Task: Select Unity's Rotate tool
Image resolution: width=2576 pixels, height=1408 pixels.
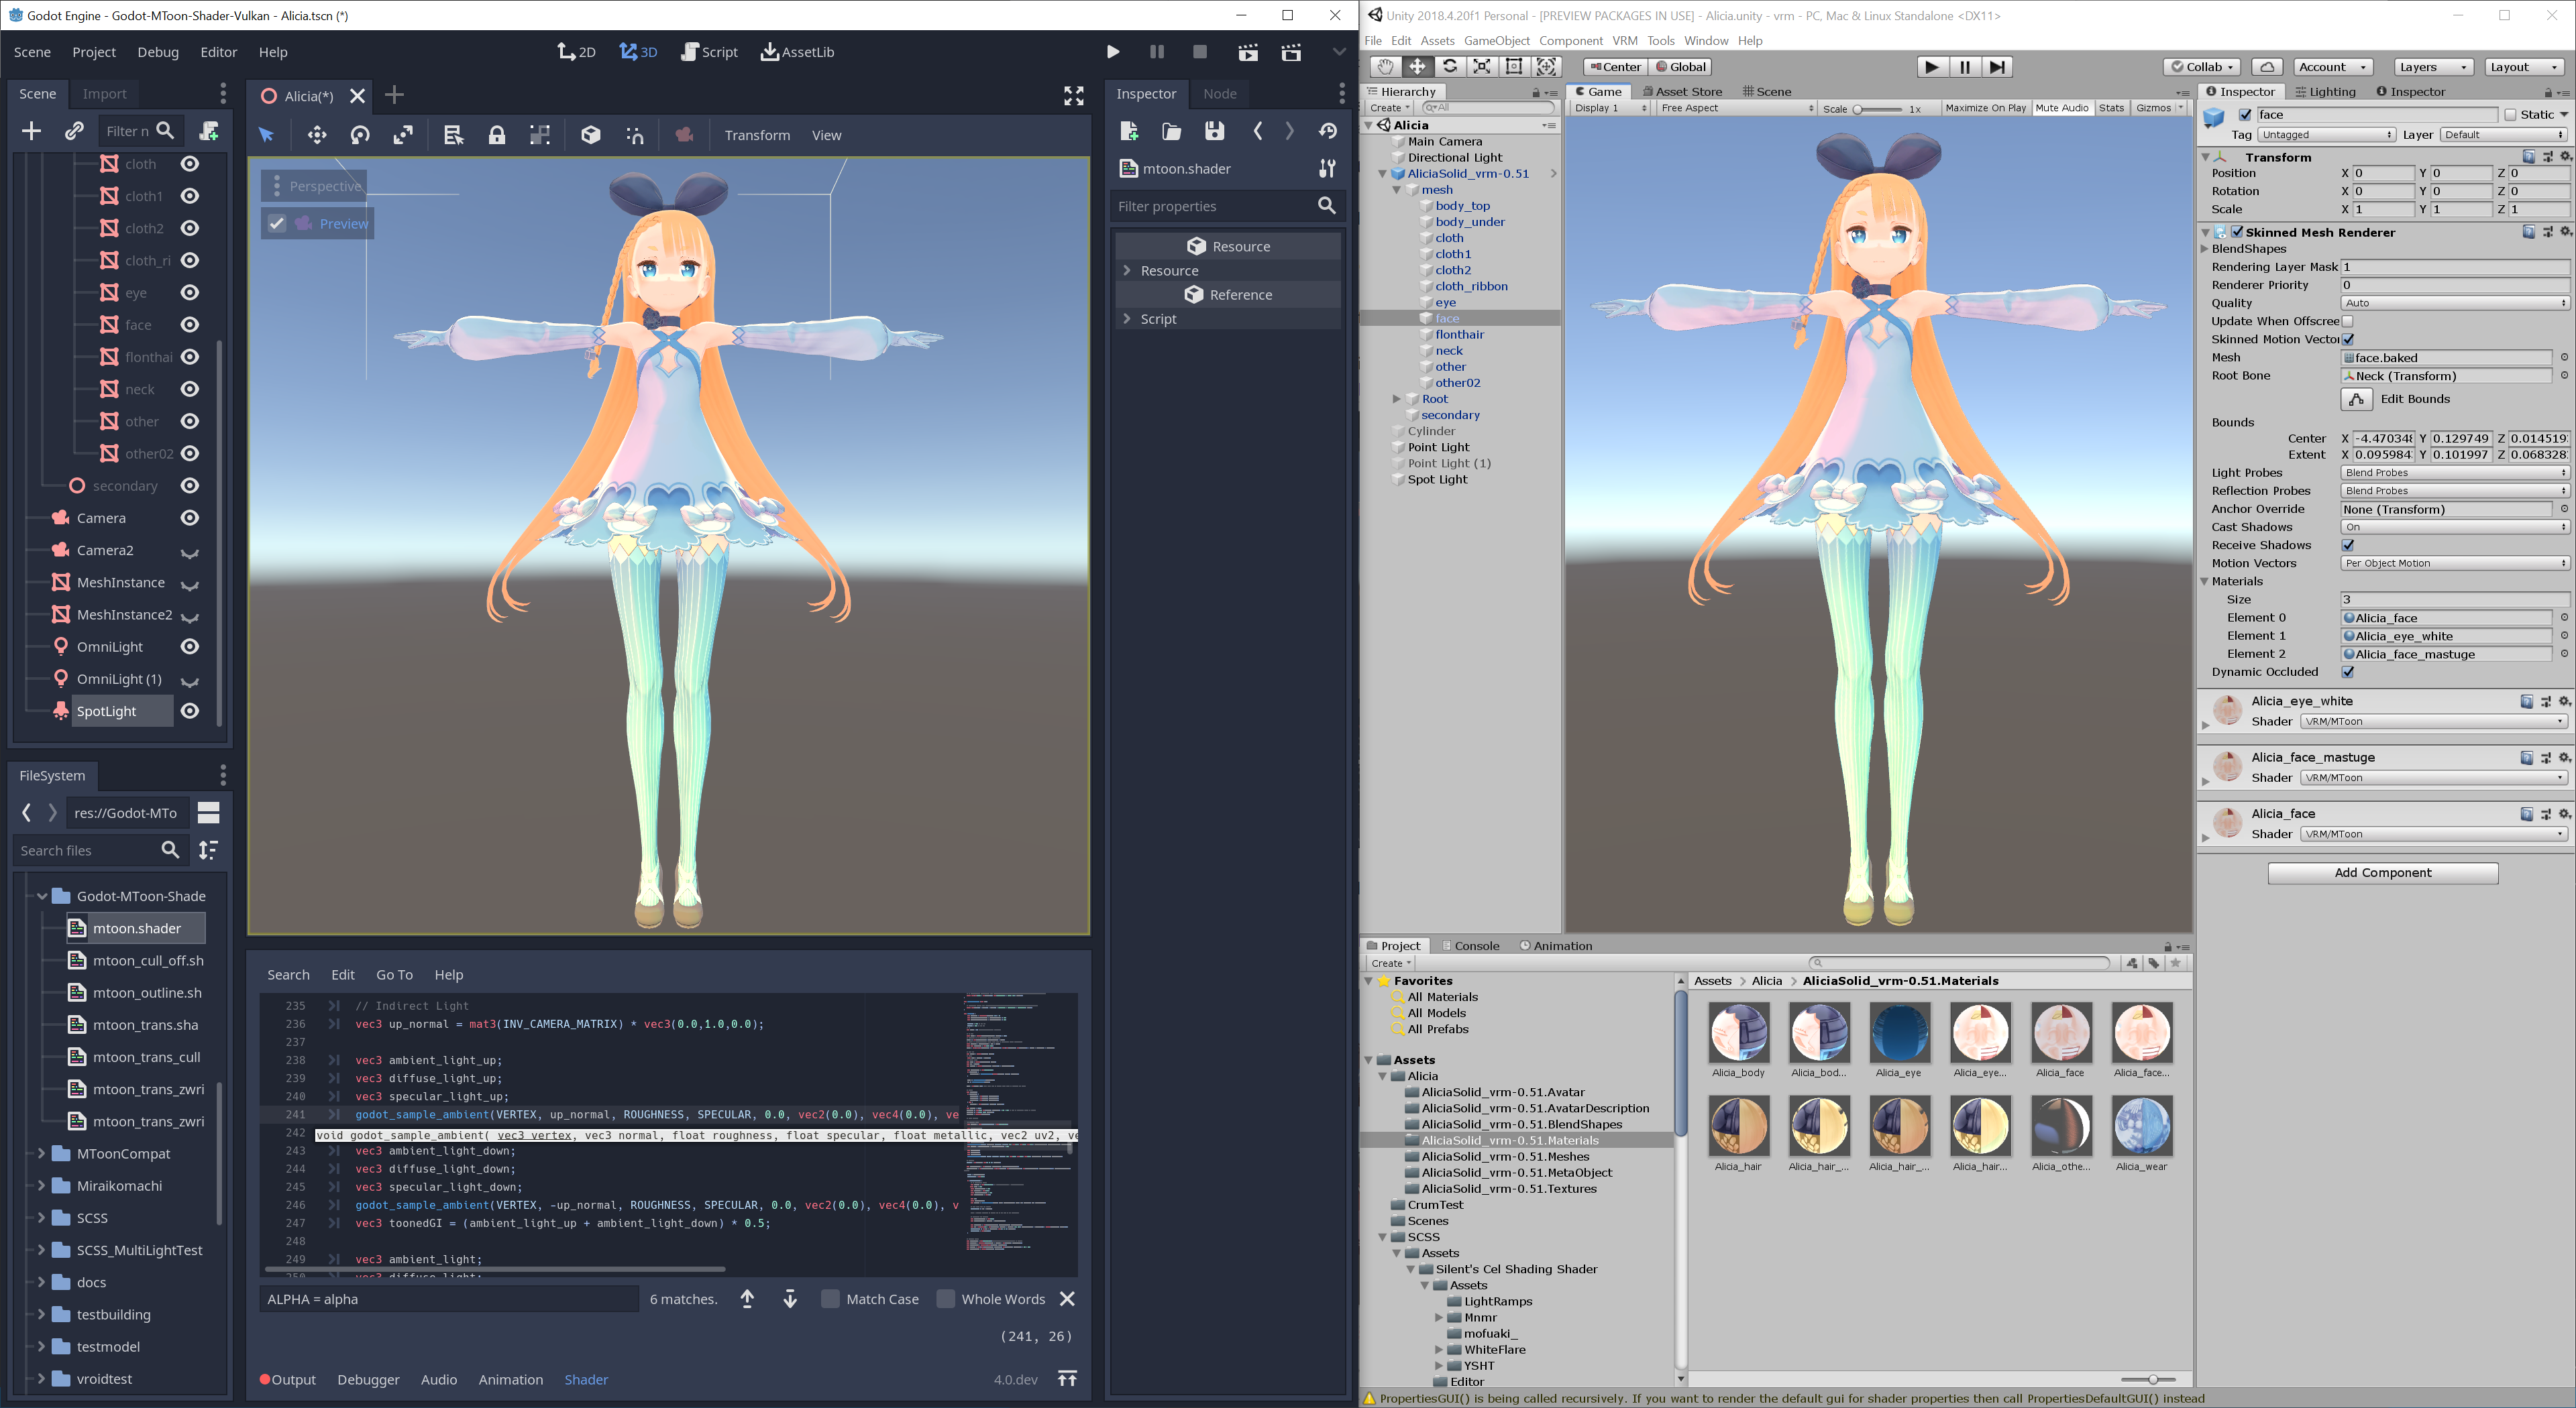Action: pyautogui.click(x=1450, y=67)
